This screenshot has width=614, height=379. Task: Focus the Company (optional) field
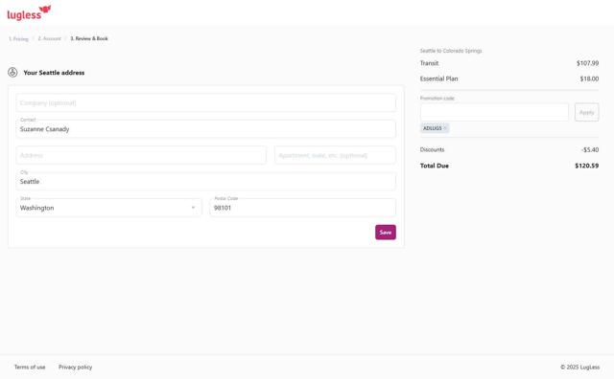pos(206,102)
